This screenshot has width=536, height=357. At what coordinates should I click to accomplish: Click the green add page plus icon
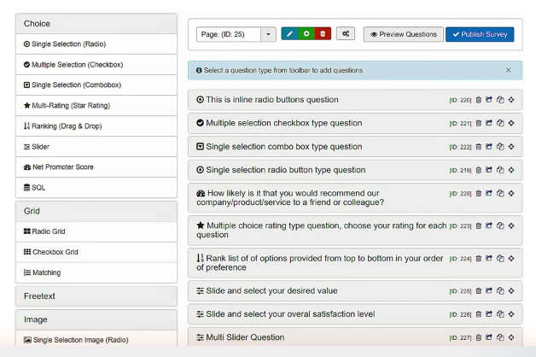(306, 34)
